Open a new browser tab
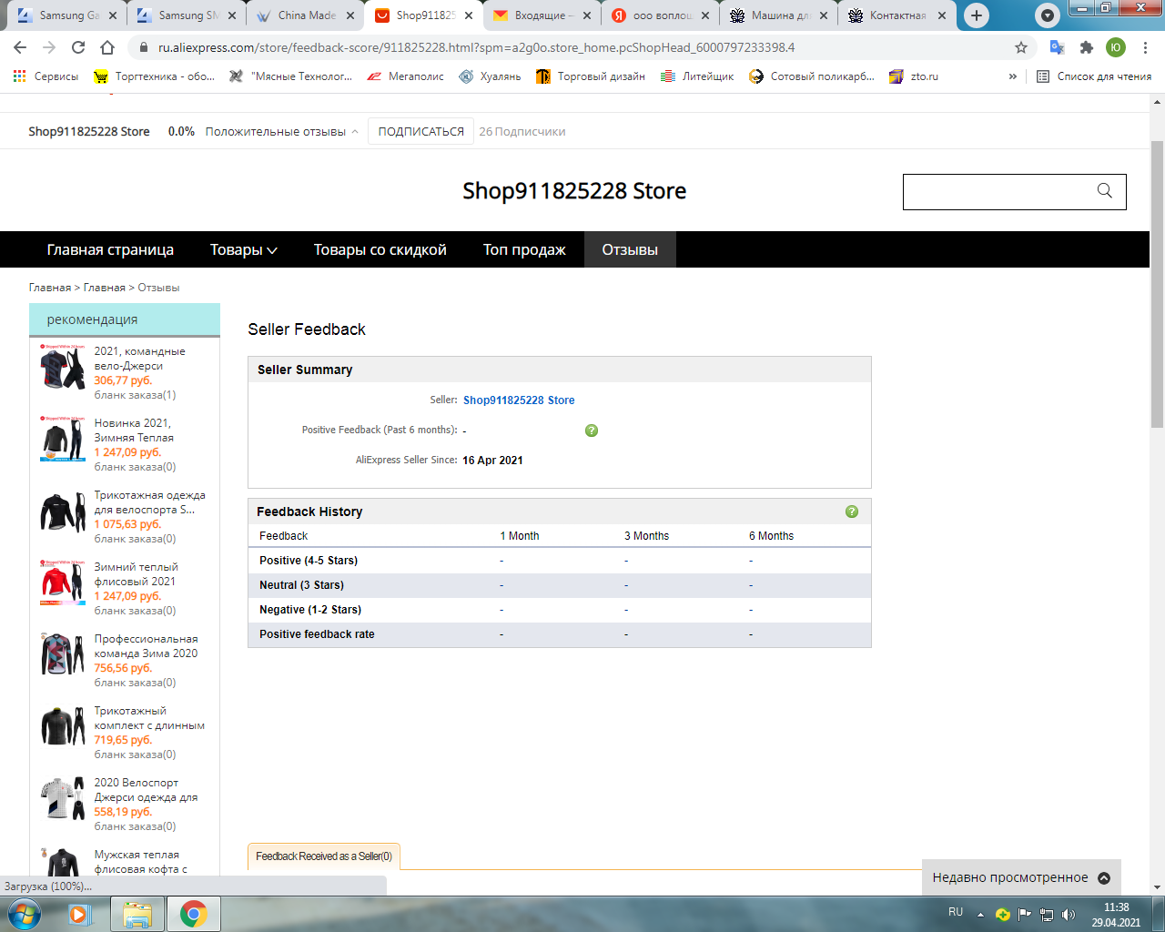This screenshot has width=1165, height=932. 976,15
